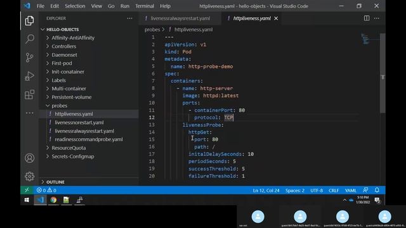Expand the OUTLINE section
Screen dimensions: 406x228
click(x=89, y=182)
